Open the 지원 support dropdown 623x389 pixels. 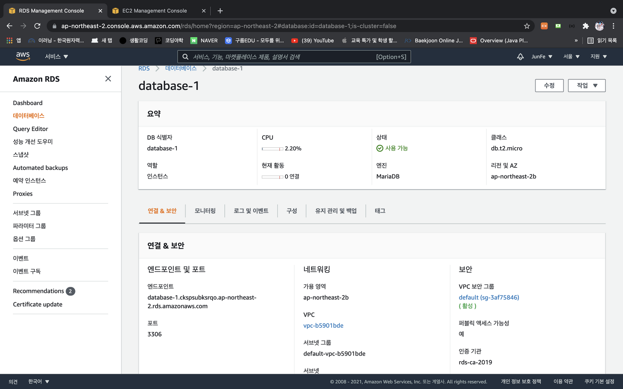click(599, 57)
